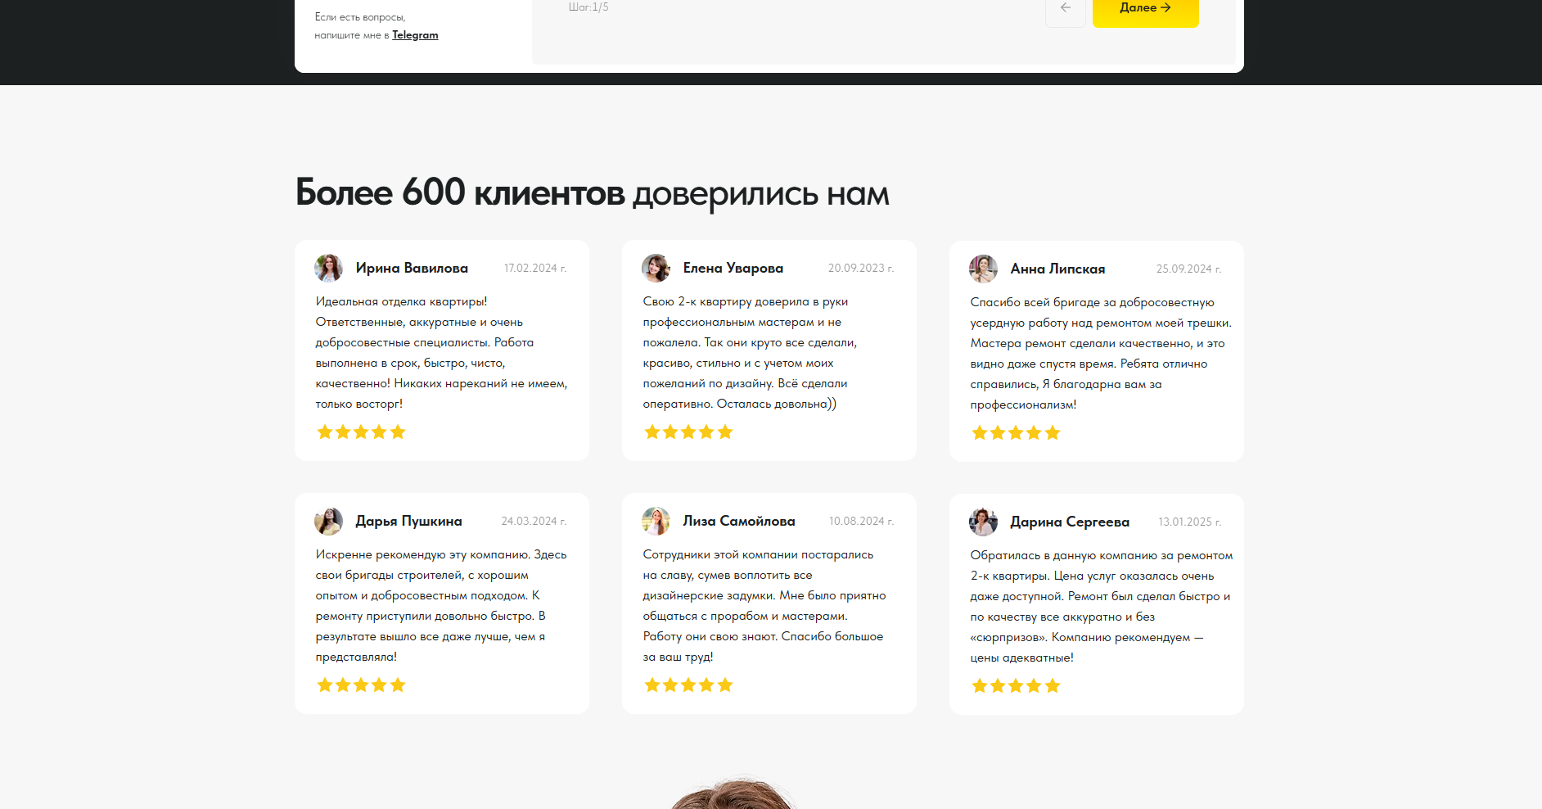Click the date 25.09.2024 г.

[x=1188, y=269]
